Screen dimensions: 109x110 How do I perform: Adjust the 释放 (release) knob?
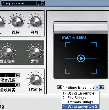click(35, 22)
